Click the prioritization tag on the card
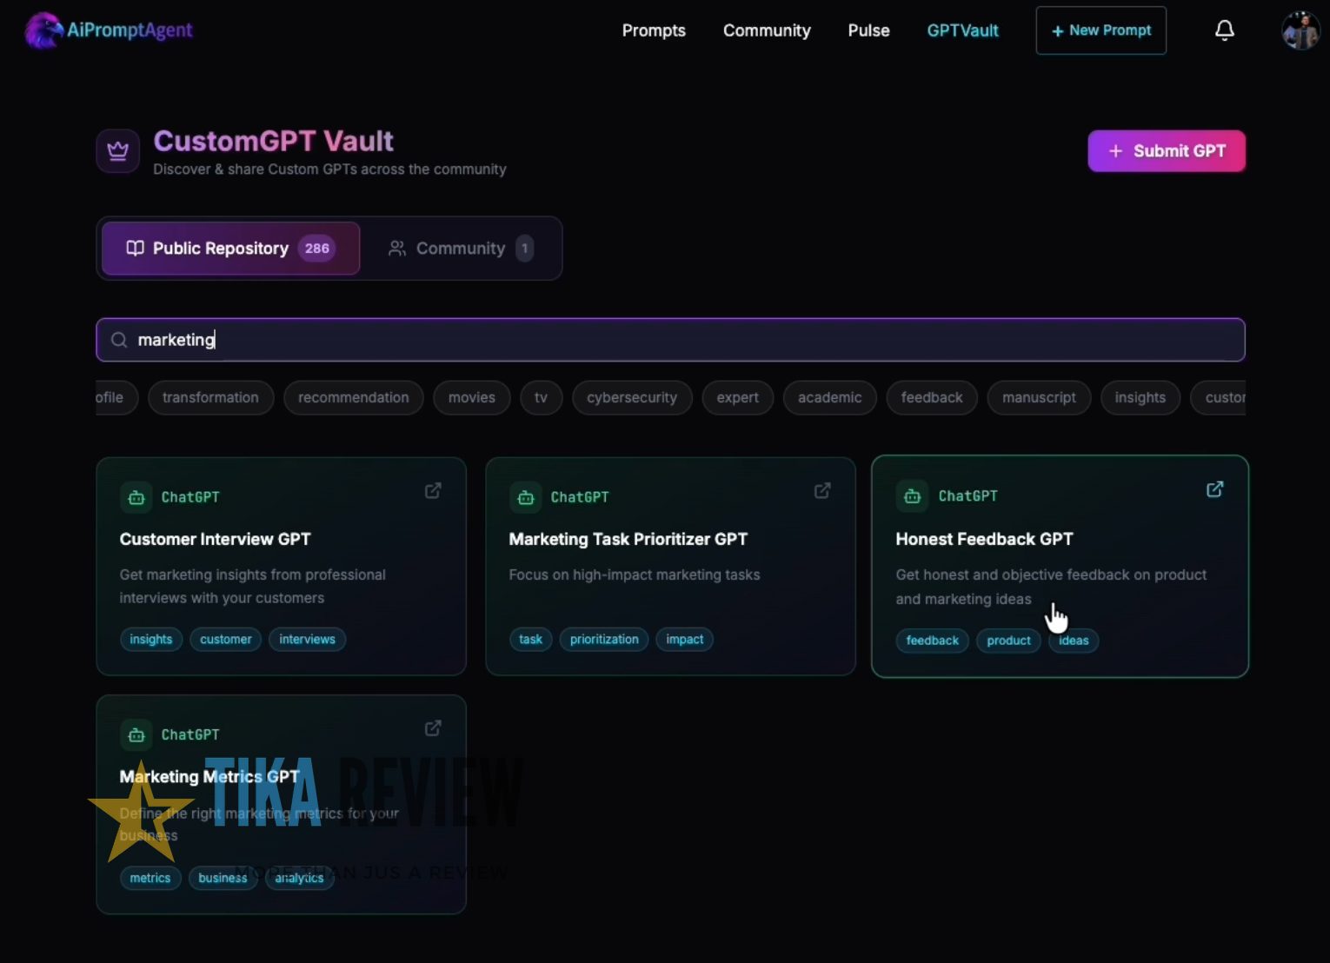The height and width of the screenshot is (963, 1330). [x=604, y=640]
